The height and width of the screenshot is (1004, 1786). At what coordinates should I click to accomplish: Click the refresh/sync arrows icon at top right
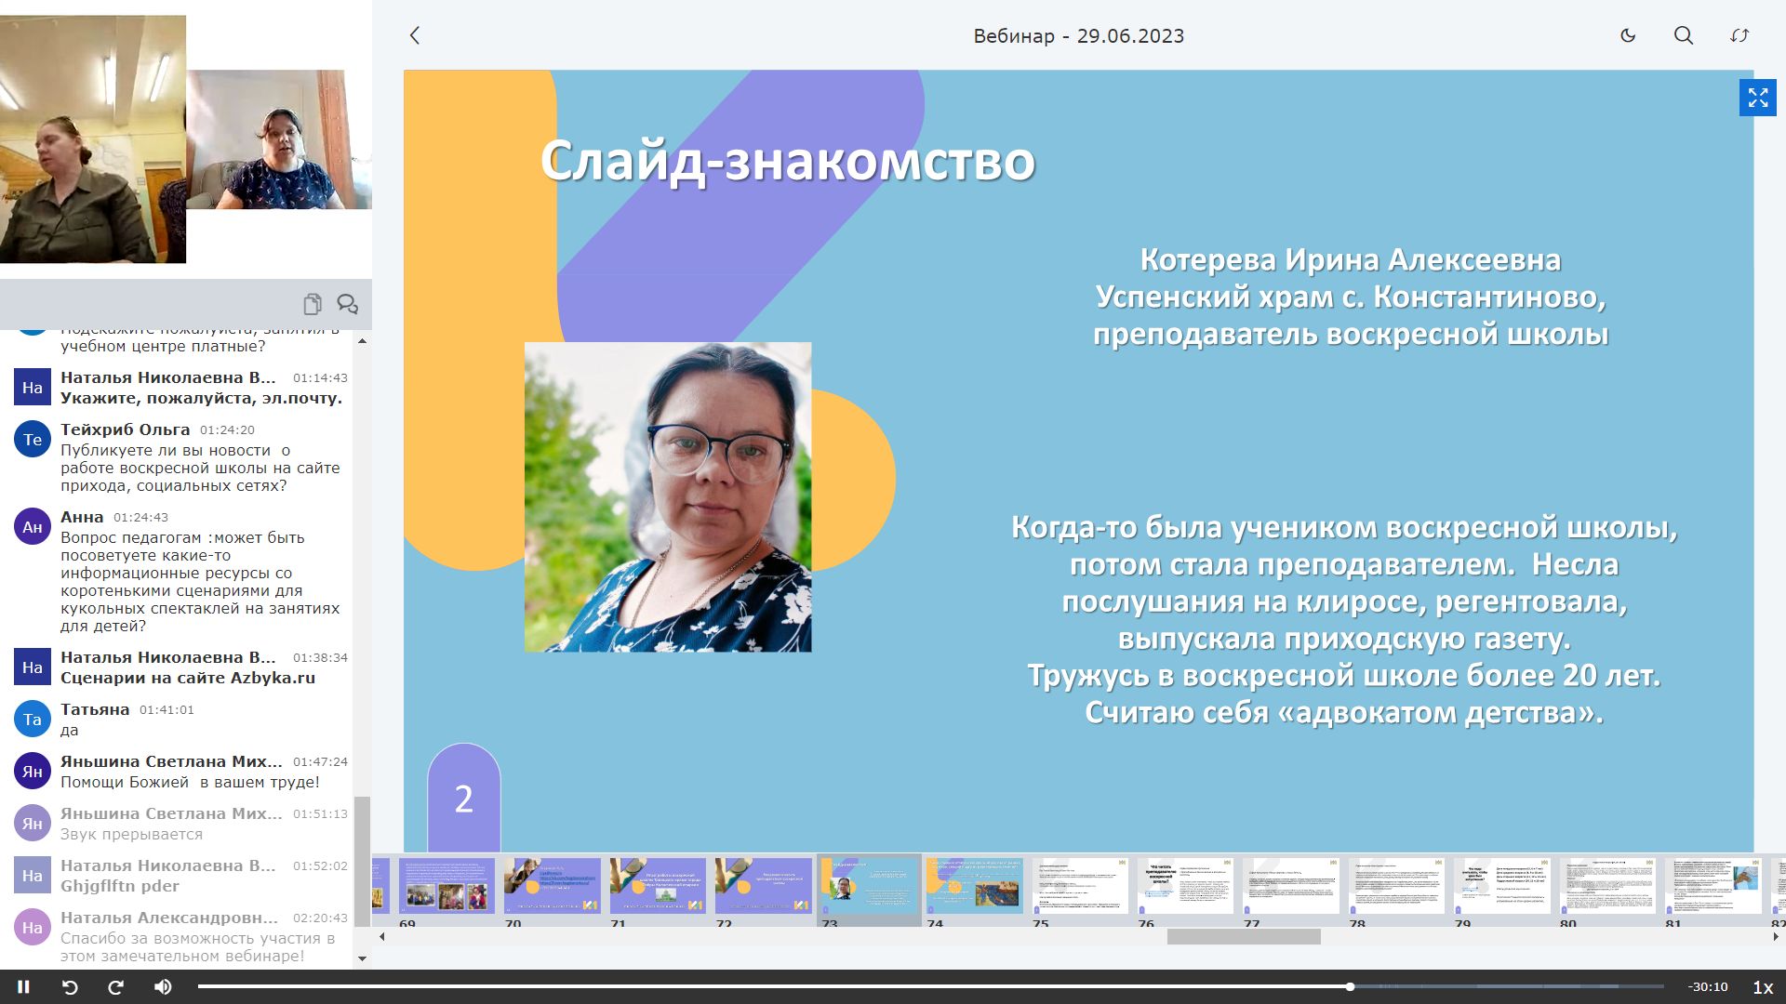point(1739,35)
